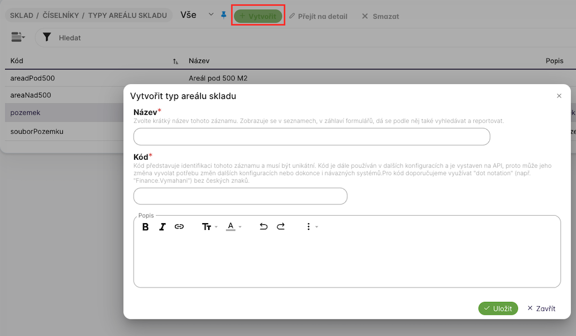Viewport: 576px width, 336px height.
Task: Close the dialog with the X icon
Action: pos(559,96)
